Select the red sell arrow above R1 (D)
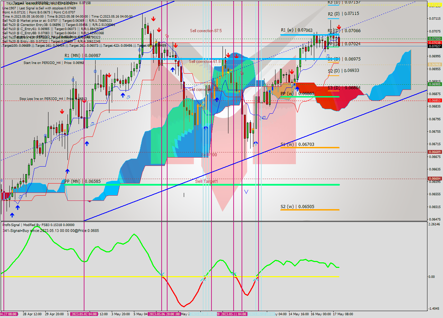 click(339, 27)
